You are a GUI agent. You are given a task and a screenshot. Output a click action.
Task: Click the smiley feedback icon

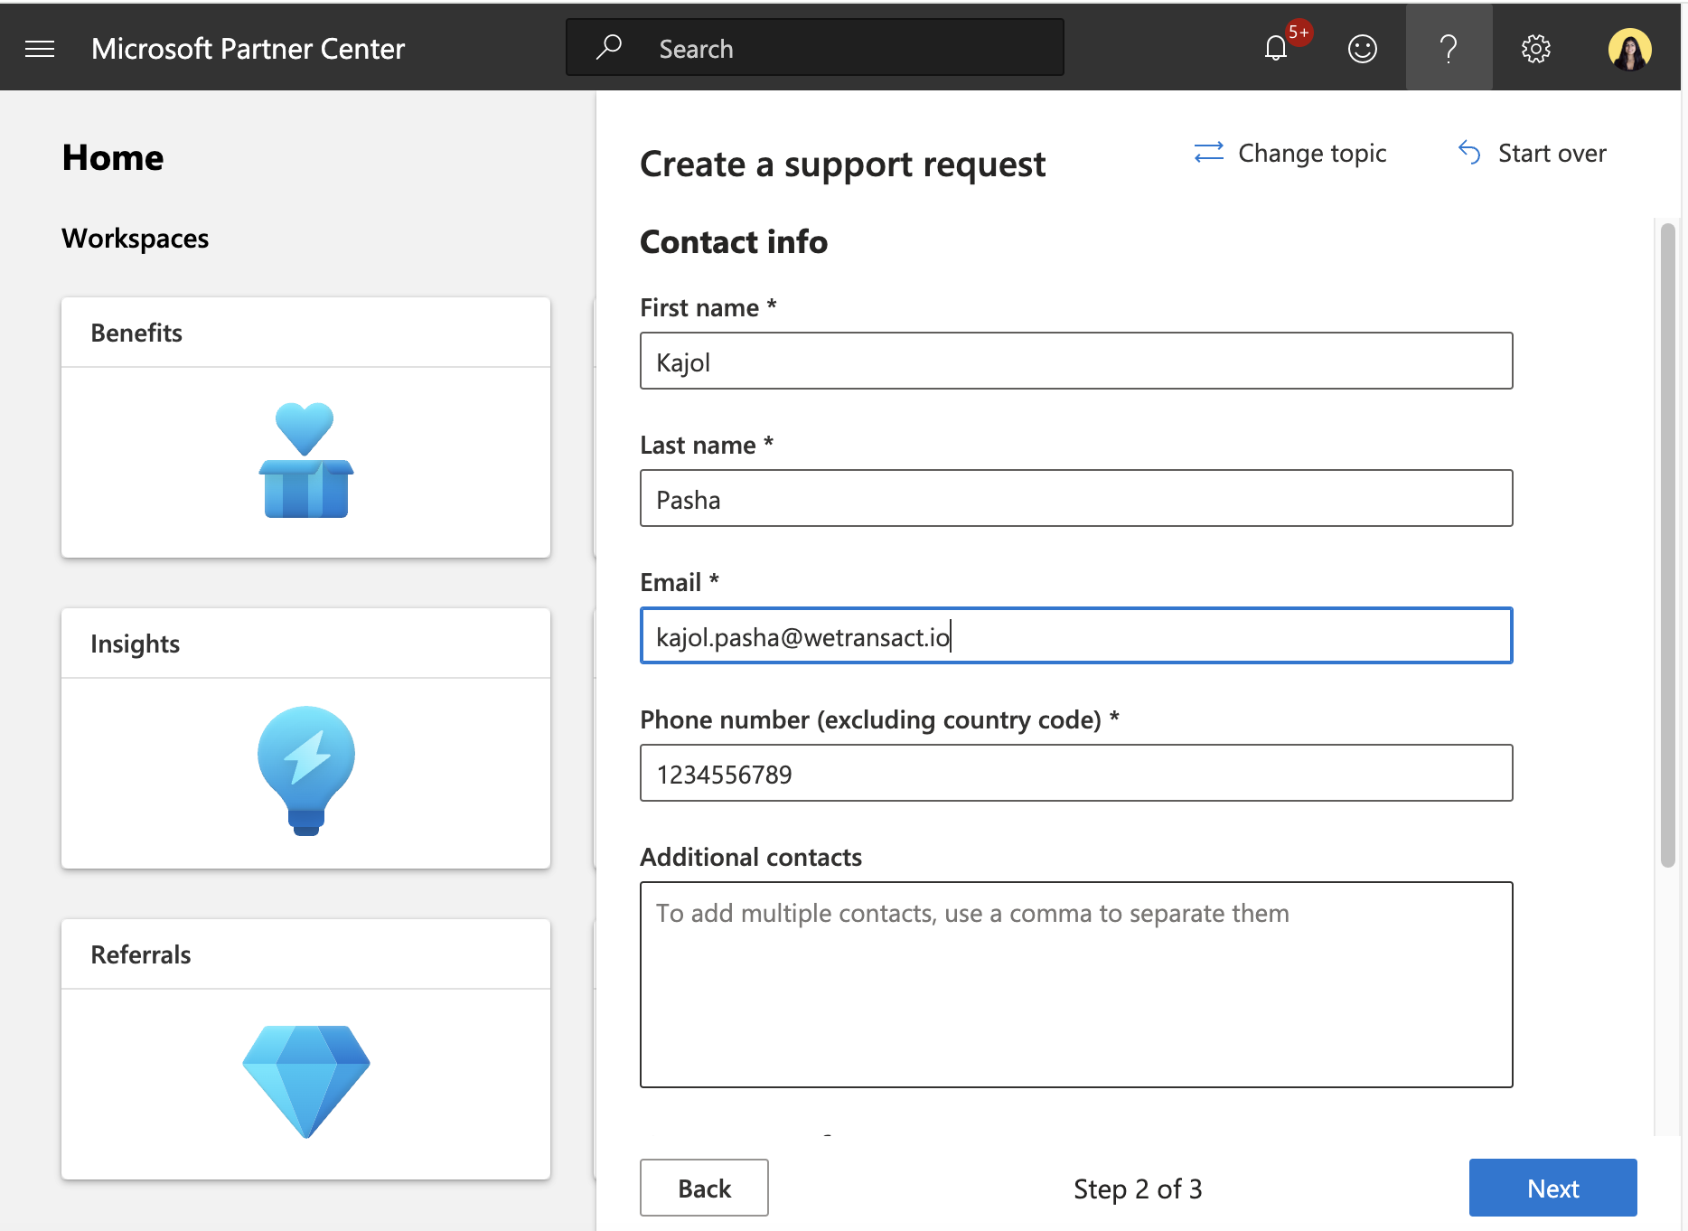pos(1363,49)
